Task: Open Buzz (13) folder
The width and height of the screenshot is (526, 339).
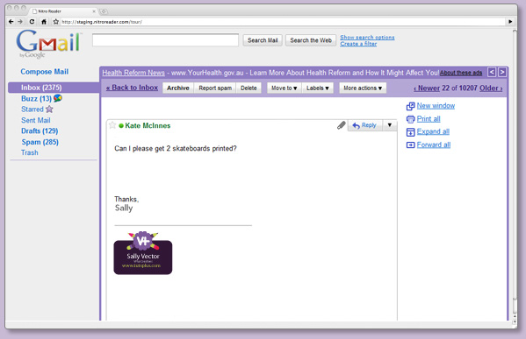Action: [36, 98]
